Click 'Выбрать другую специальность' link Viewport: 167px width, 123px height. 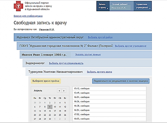(66, 63)
